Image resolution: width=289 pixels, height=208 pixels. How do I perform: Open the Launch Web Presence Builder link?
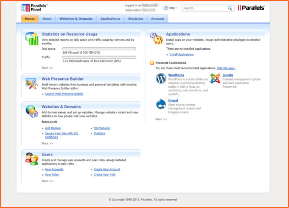64,94
